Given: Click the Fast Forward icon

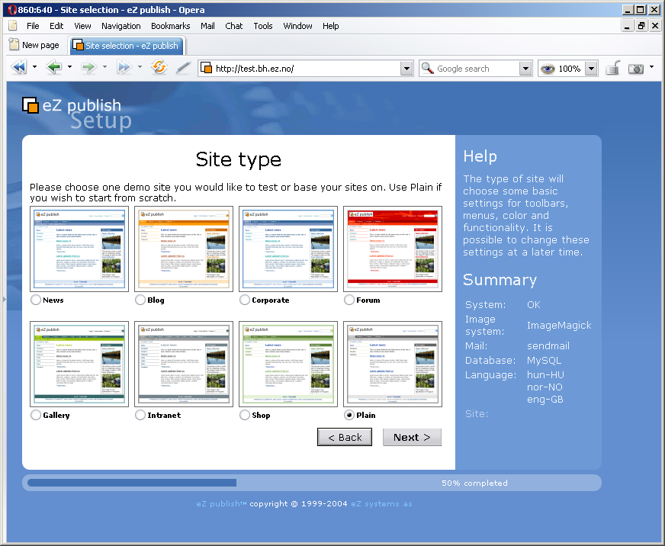Looking at the screenshot, I should pos(124,67).
